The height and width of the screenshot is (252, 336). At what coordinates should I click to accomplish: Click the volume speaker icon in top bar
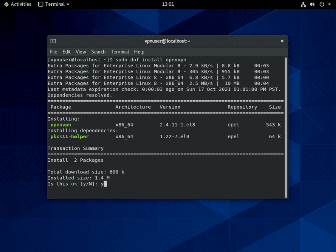pyautogui.click(x=312, y=4)
